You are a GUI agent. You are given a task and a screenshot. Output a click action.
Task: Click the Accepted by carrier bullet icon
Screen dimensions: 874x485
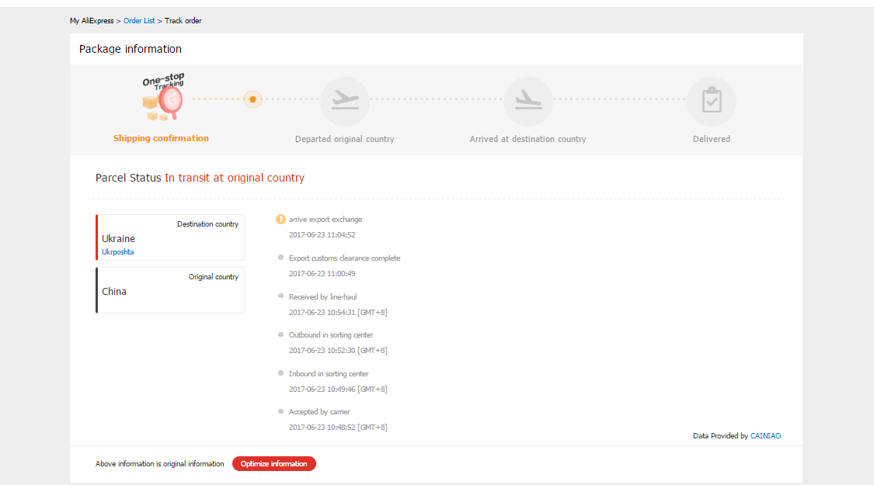(x=281, y=411)
